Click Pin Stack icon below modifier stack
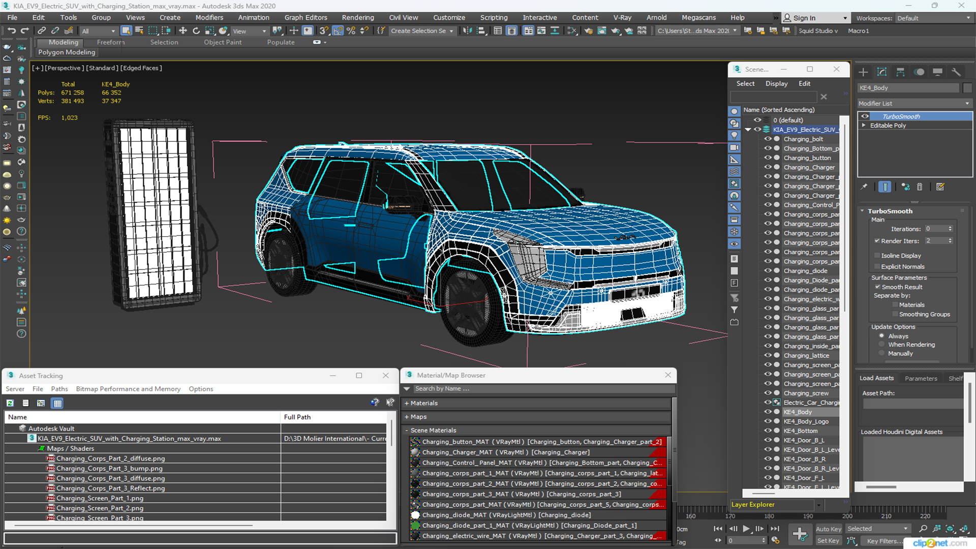This screenshot has width=976, height=549. (x=864, y=187)
